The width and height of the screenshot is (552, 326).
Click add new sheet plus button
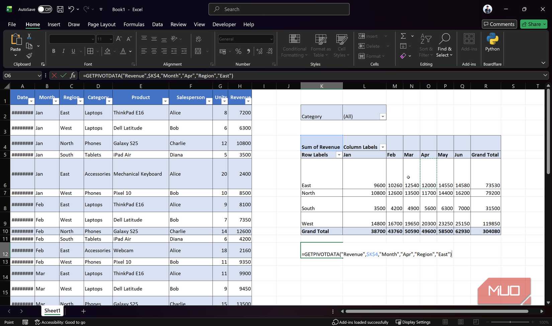tap(84, 311)
